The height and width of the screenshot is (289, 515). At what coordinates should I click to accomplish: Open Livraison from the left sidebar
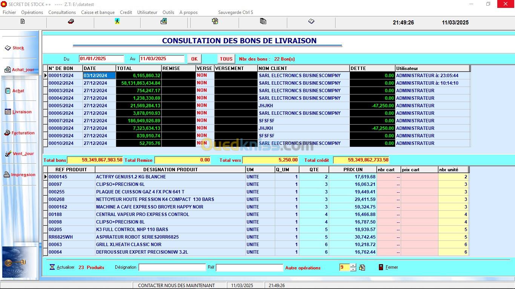click(8, 112)
